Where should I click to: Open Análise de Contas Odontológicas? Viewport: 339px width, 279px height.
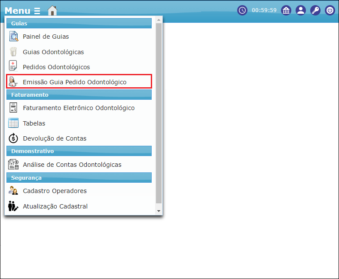point(72,165)
